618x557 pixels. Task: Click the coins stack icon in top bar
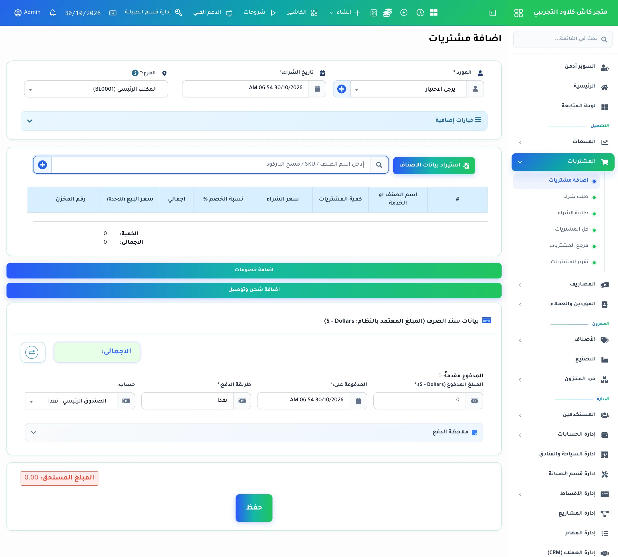(x=387, y=13)
